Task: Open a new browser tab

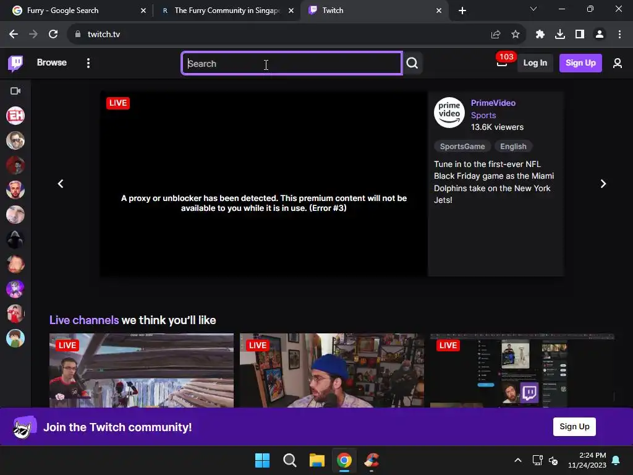Action: click(x=462, y=11)
